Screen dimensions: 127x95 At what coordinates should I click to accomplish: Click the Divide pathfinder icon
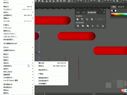[78, 26]
